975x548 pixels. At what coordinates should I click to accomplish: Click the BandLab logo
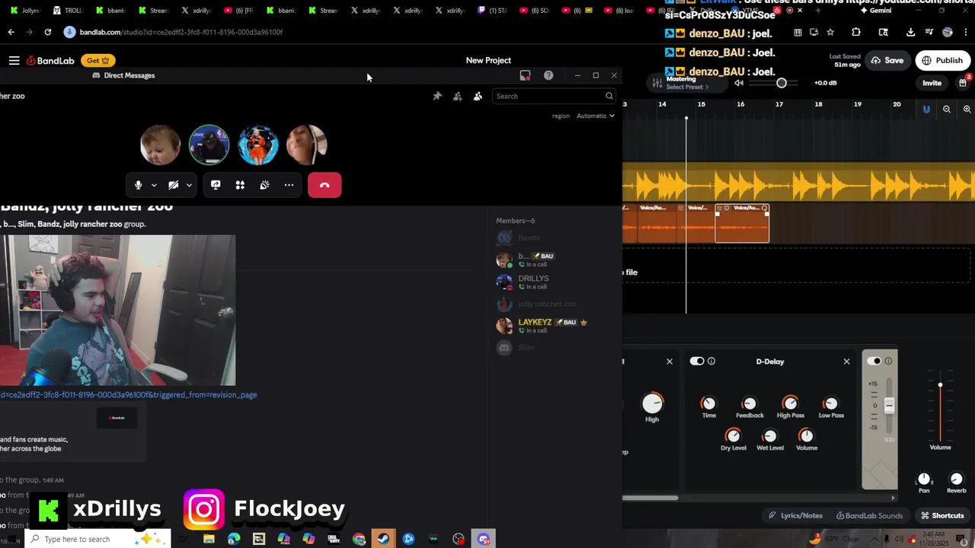click(x=51, y=60)
